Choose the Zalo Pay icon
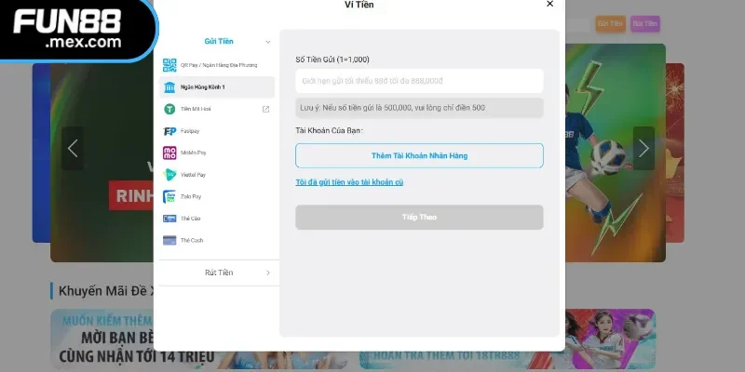This screenshot has width=745, height=372. 169,196
